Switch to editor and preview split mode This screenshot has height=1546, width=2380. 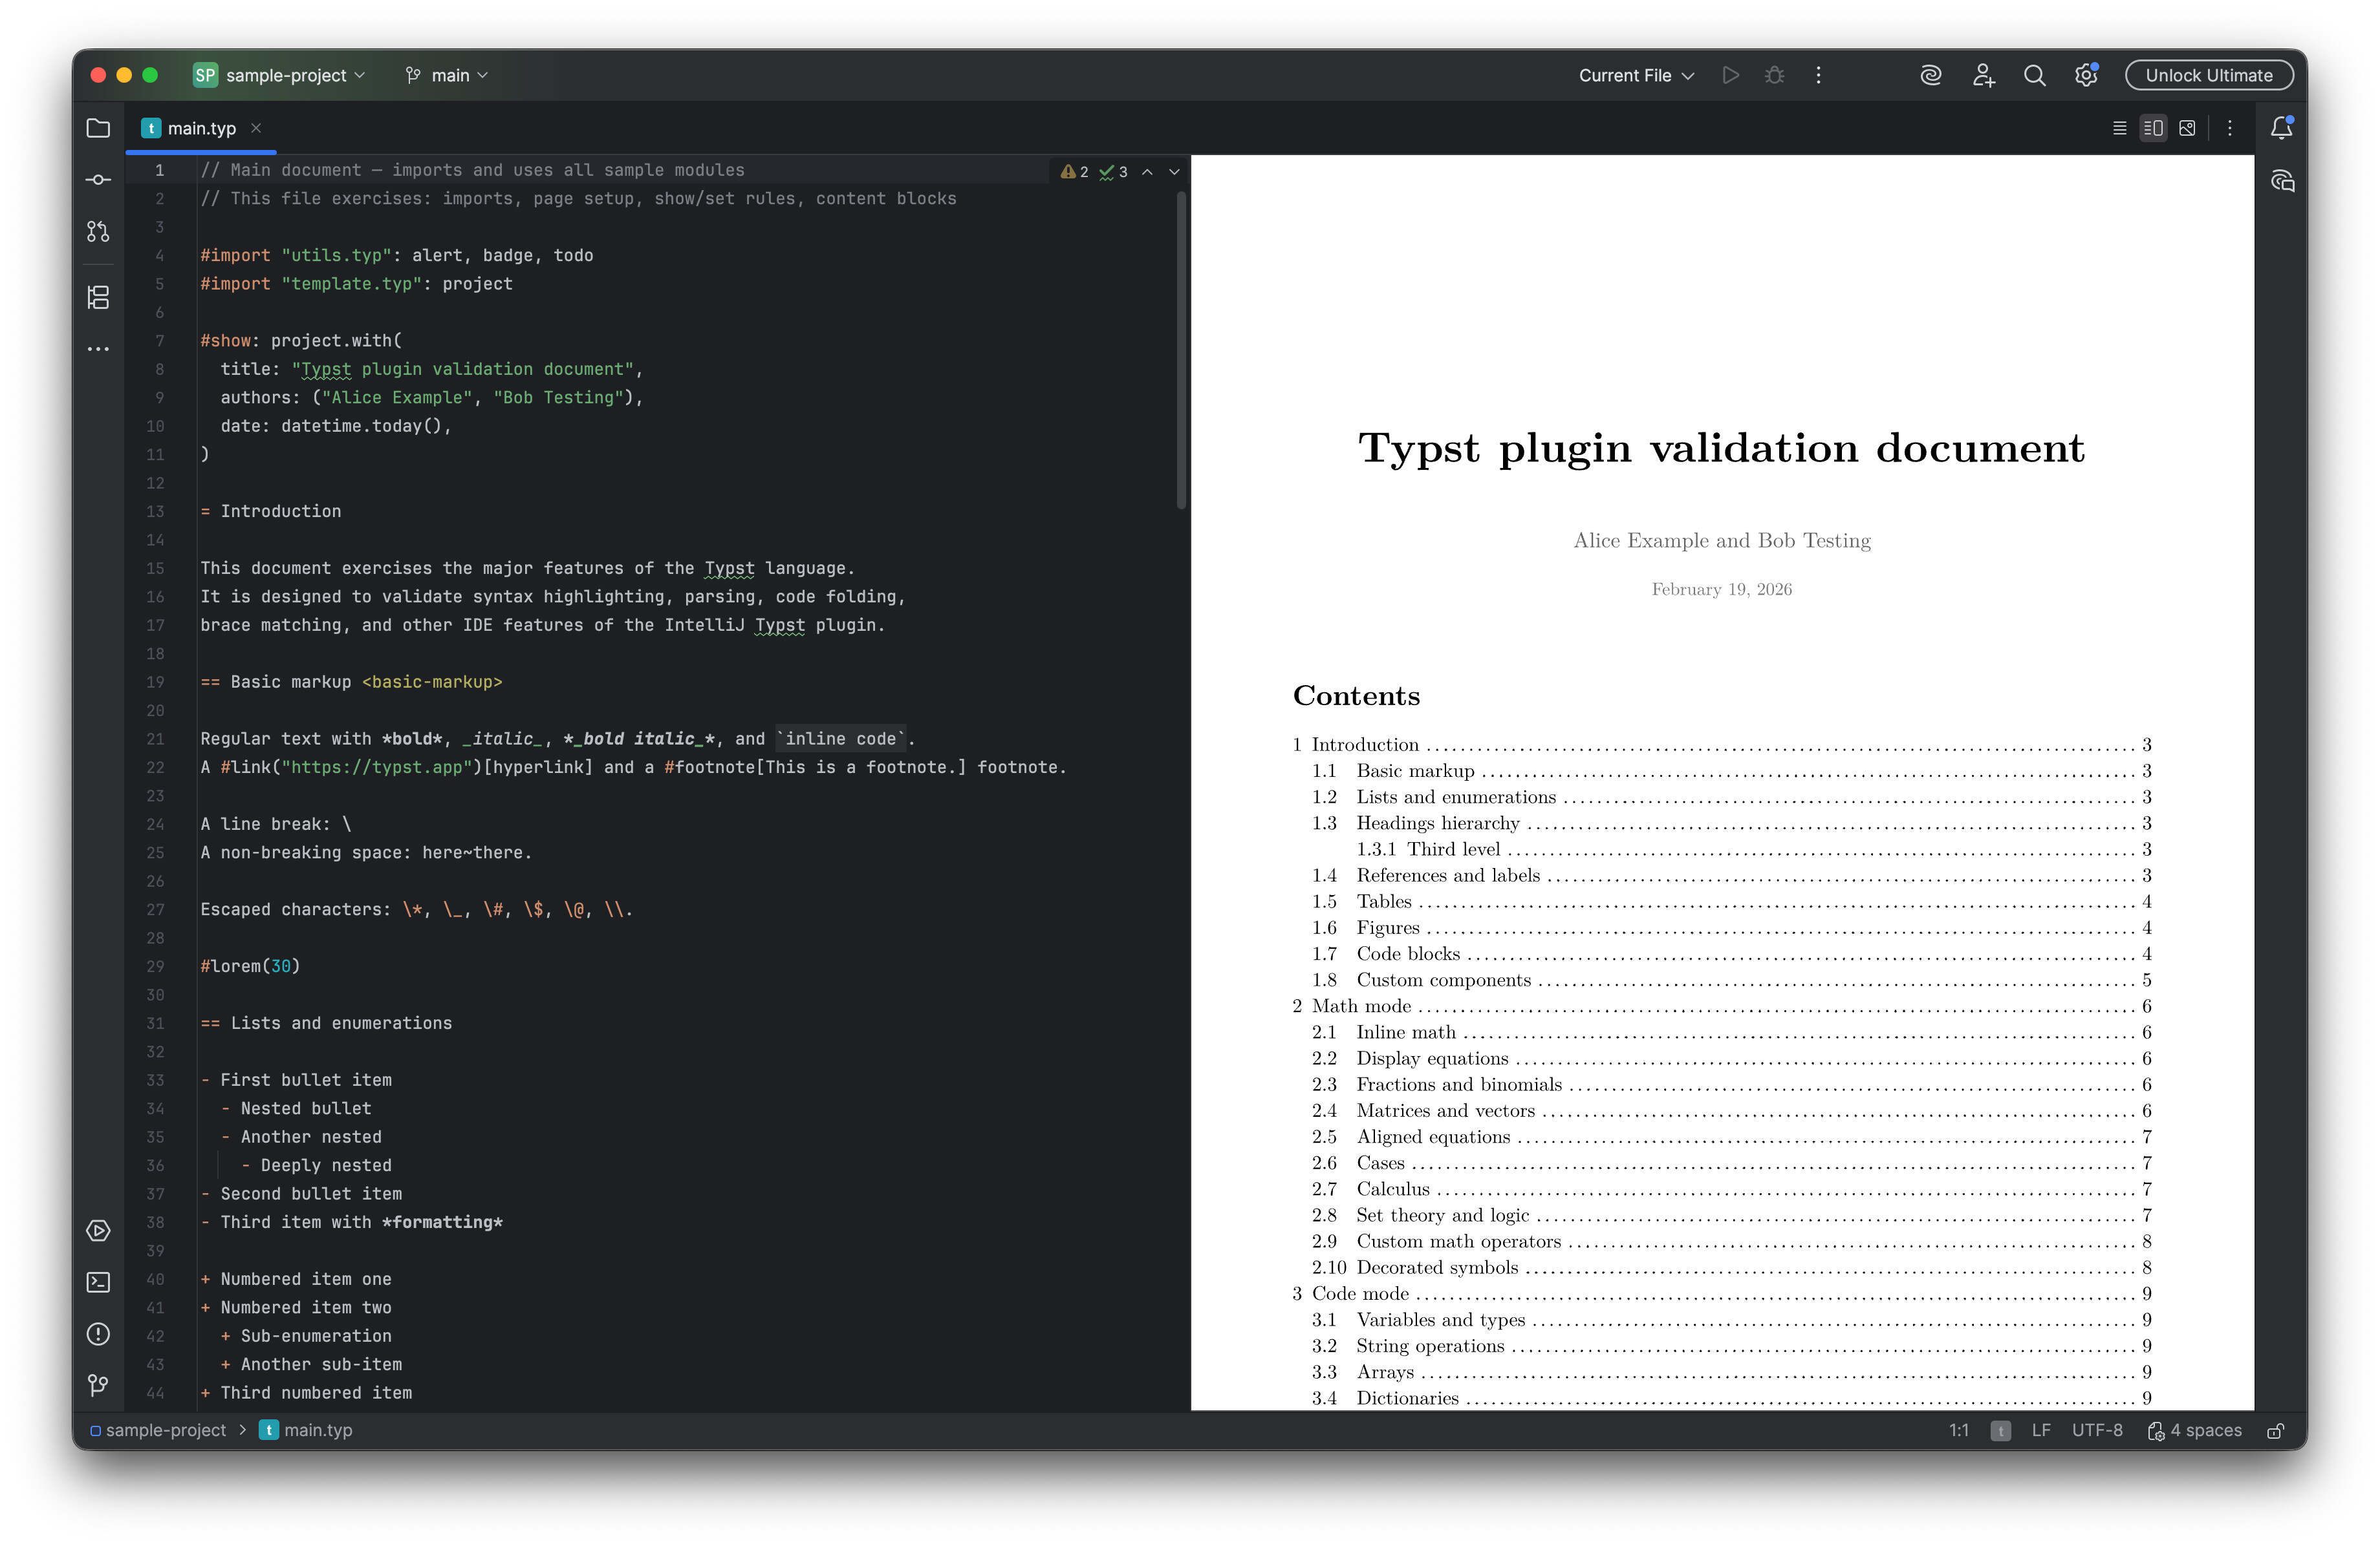pos(2153,128)
